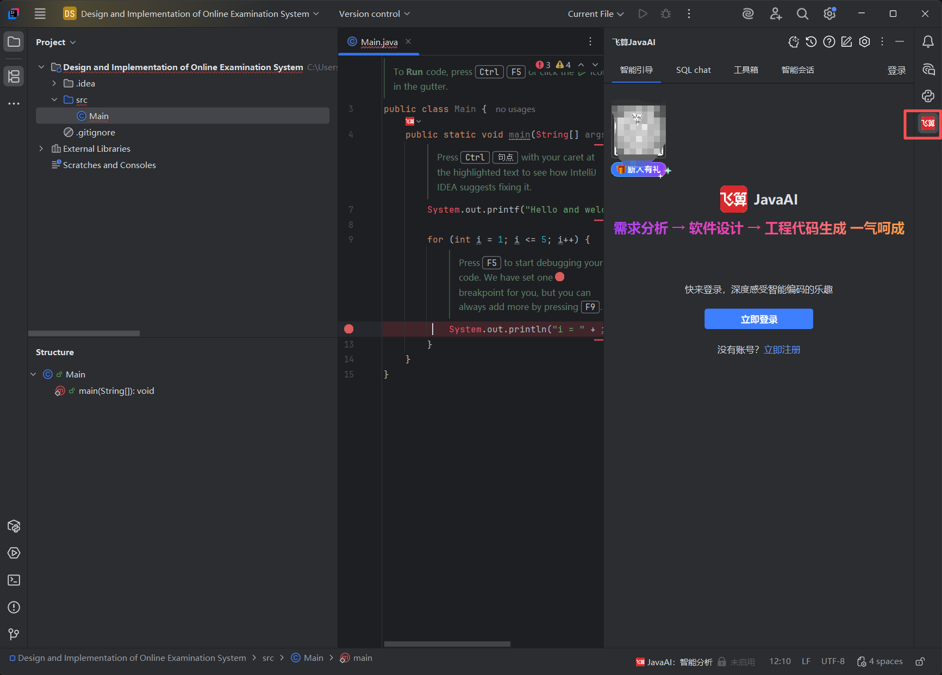Collapse the src folder
Image resolution: width=942 pixels, height=675 pixels.
tap(54, 100)
